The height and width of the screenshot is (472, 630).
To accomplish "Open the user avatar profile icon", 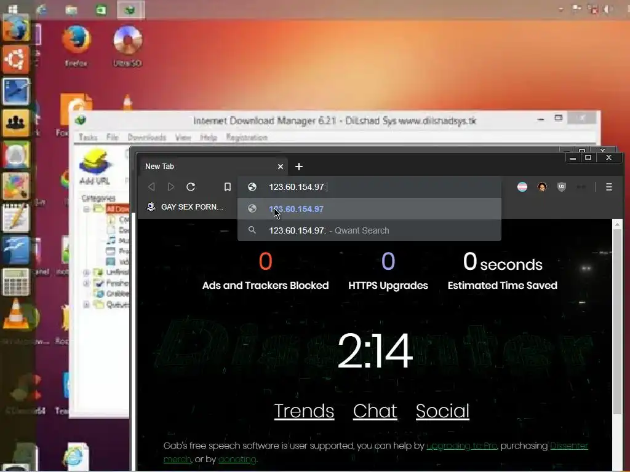I will tap(542, 187).
